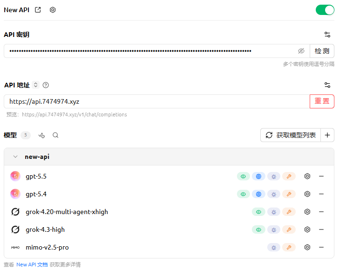Open the API address help question mark
Image resolution: width=340 pixels, height=272 pixels.
46,85
